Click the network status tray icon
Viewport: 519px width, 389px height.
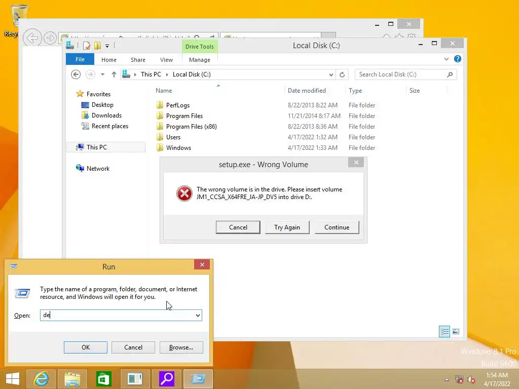click(x=459, y=379)
